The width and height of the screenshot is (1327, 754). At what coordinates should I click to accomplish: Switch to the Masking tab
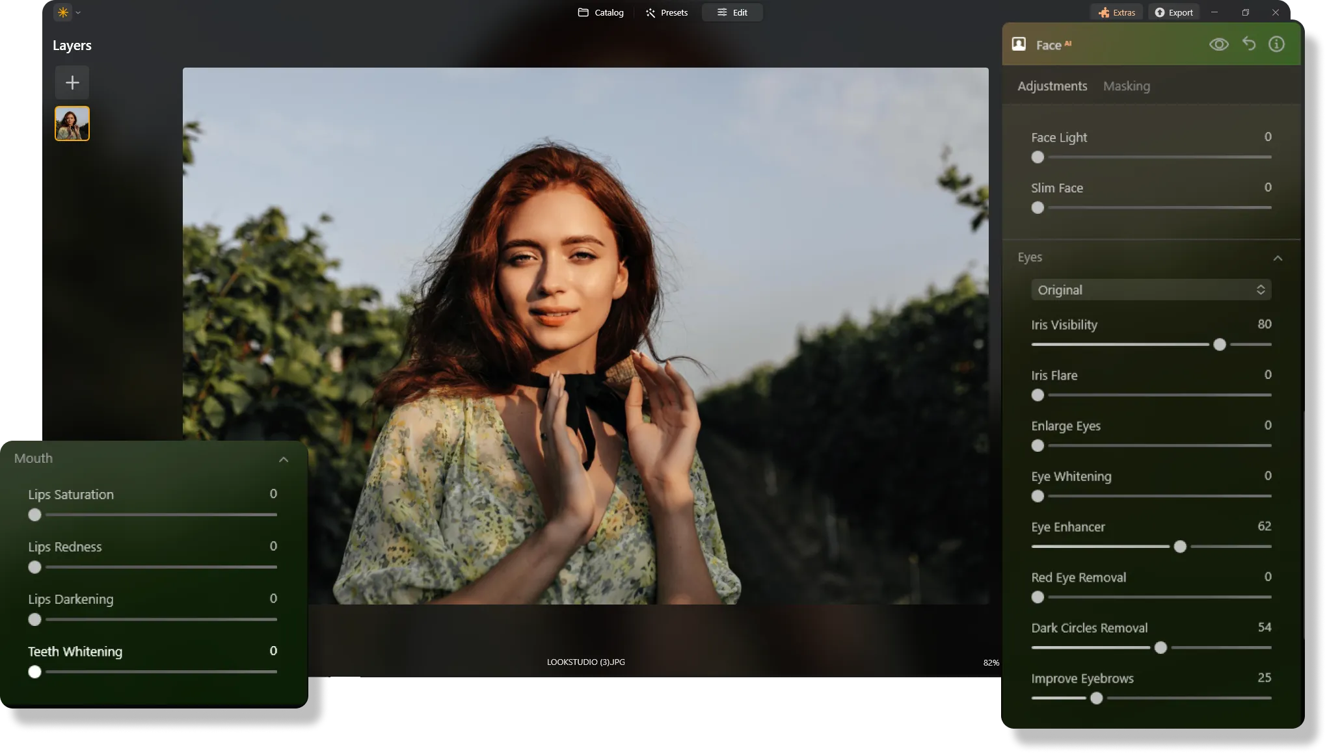point(1126,86)
